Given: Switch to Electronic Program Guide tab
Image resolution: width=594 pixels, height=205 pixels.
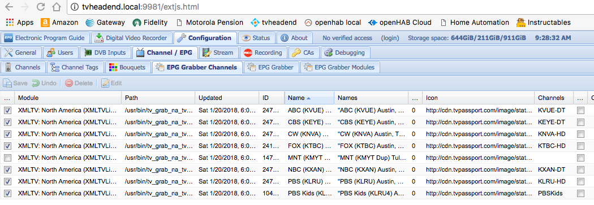Looking at the screenshot, I should (45, 38).
